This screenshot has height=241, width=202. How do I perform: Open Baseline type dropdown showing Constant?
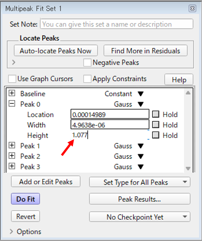point(141,94)
